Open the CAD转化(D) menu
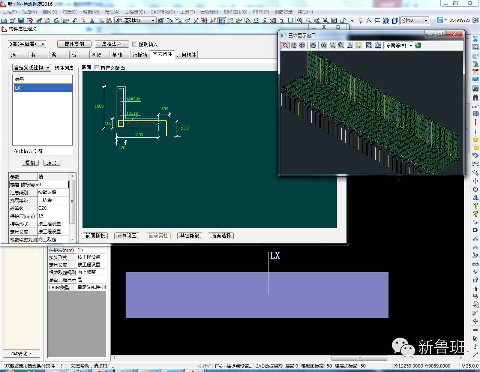480x372 pixels. pos(163,12)
